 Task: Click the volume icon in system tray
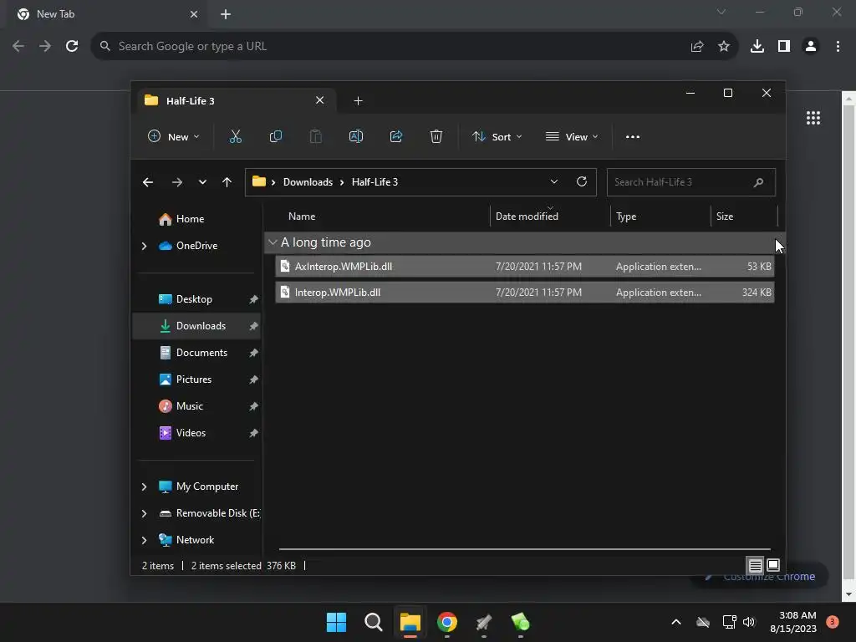click(749, 622)
